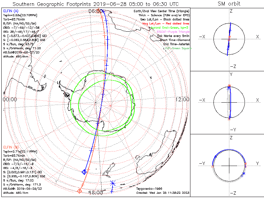This screenshot has height=198, width=264.
Task: Click the 'VLF-Green Square' legend entry
Action: [x=178, y=48]
